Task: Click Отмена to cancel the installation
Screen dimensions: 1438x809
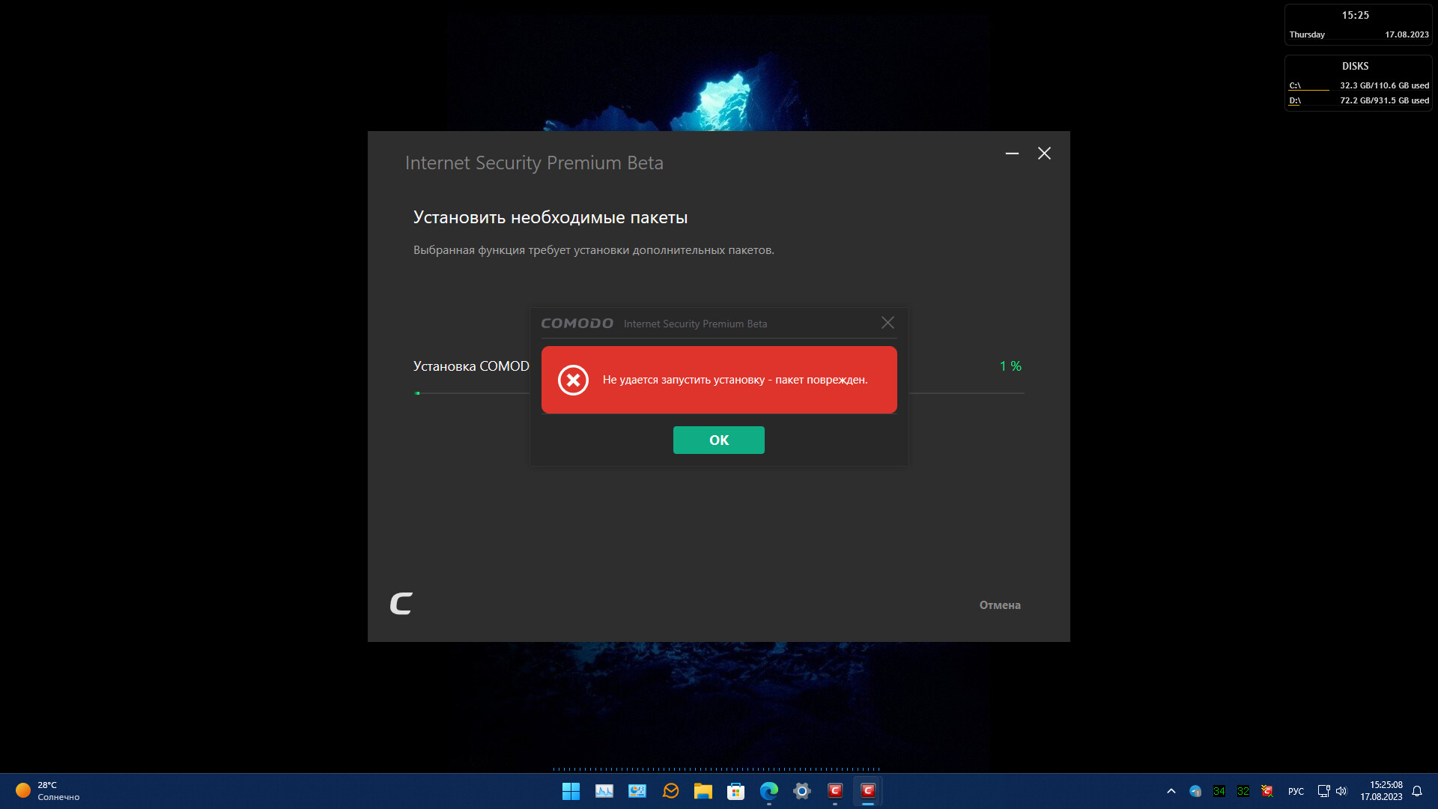Action: pyautogui.click(x=999, y=605)
